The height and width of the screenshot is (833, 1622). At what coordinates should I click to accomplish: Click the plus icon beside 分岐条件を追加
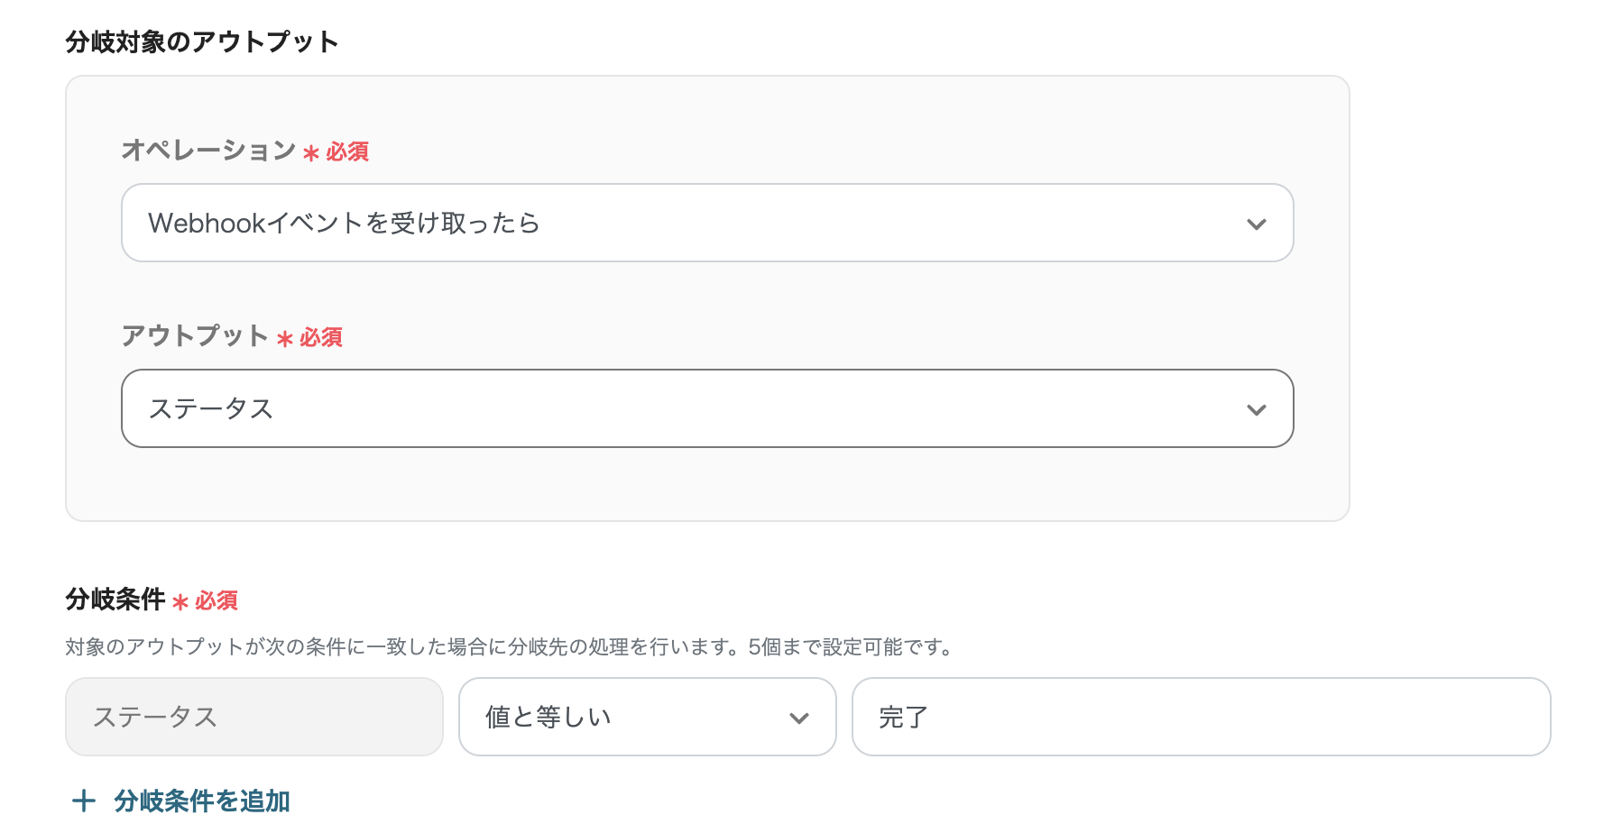pyautogui.click(x=83, y=801)
